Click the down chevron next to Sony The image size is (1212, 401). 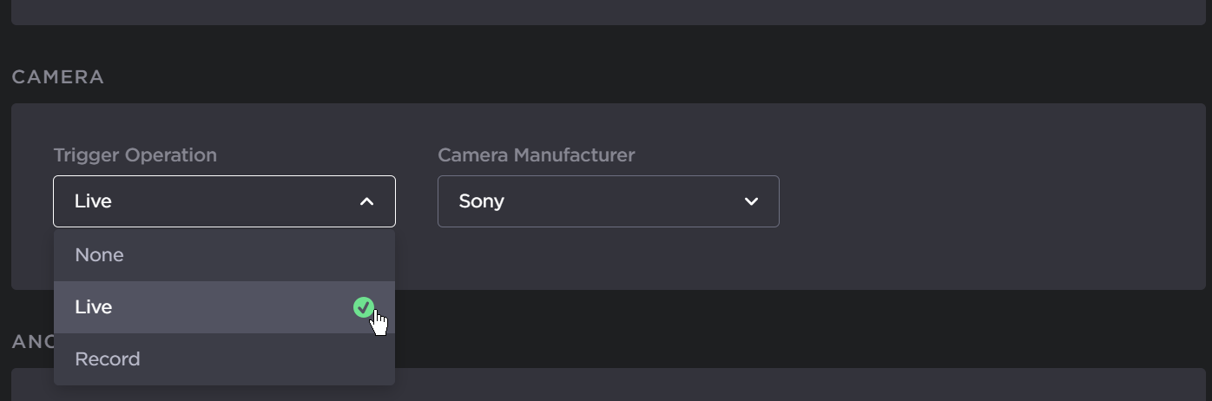coord(751,201)
